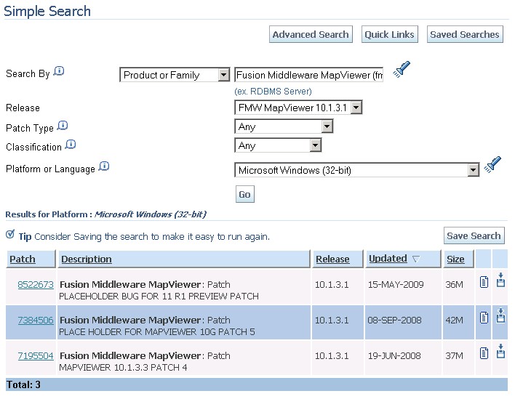Click download icon for patch 7195504
515x399 pixels.
(500, 352)
